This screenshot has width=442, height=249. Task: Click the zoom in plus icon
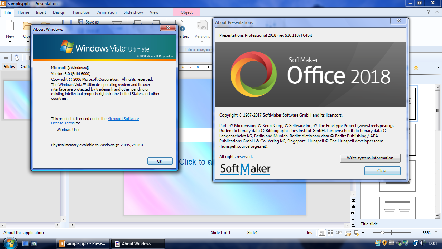tap(414, 233)
